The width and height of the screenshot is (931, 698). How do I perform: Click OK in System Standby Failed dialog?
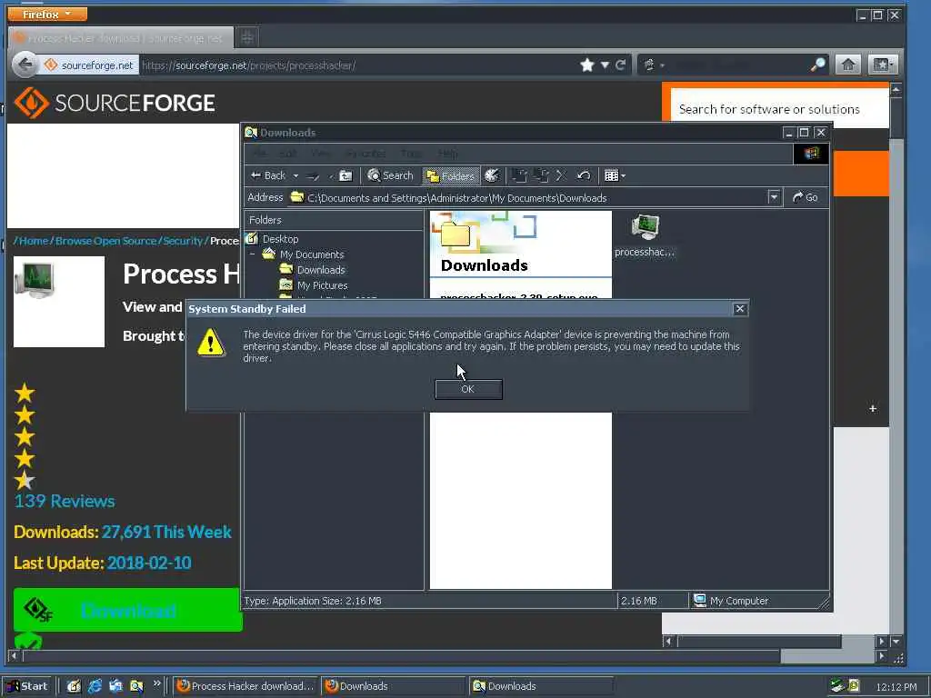pyautogui.click(x=468, y=389)
